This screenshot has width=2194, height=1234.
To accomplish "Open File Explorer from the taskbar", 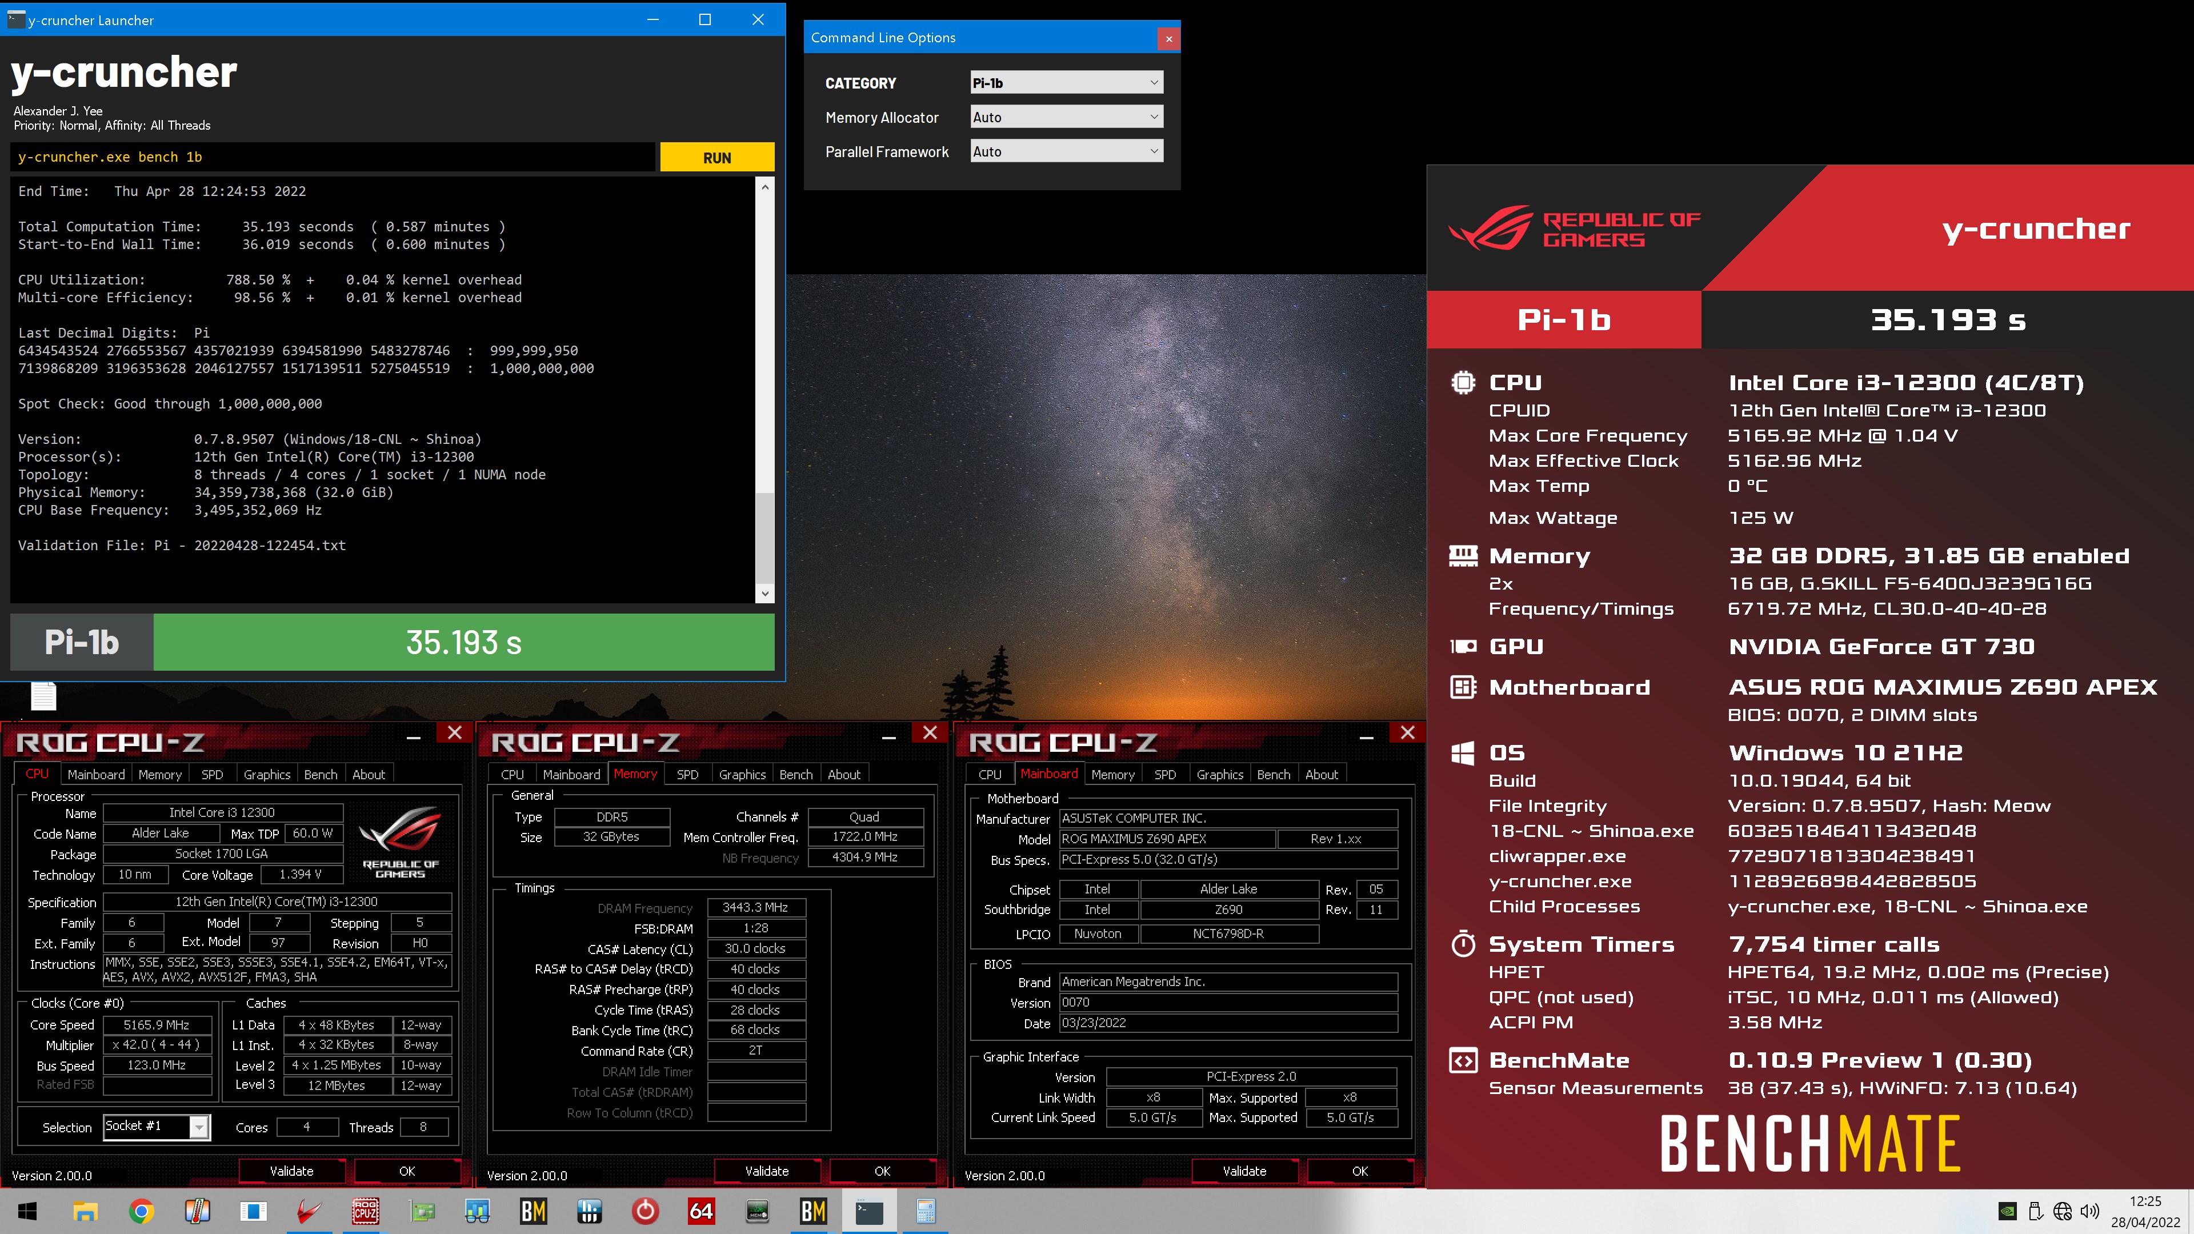I will pos(85,1211).
